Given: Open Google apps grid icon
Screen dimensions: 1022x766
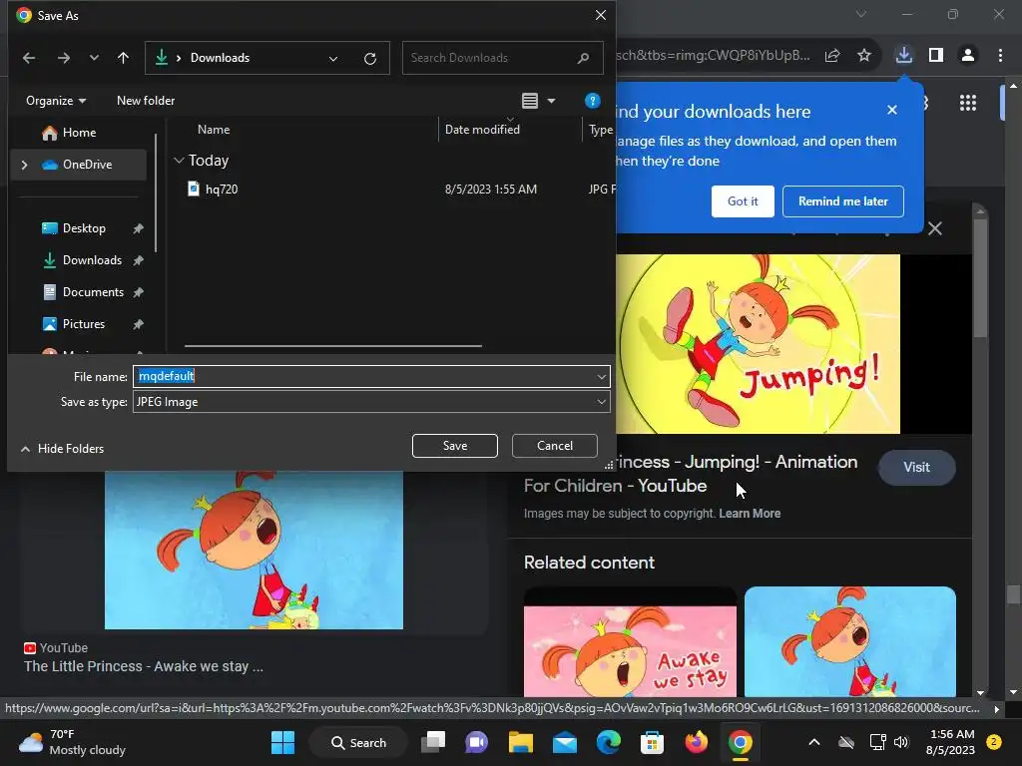Looking at the screenshot, I should pyautogui.click(x=968, y=103).
